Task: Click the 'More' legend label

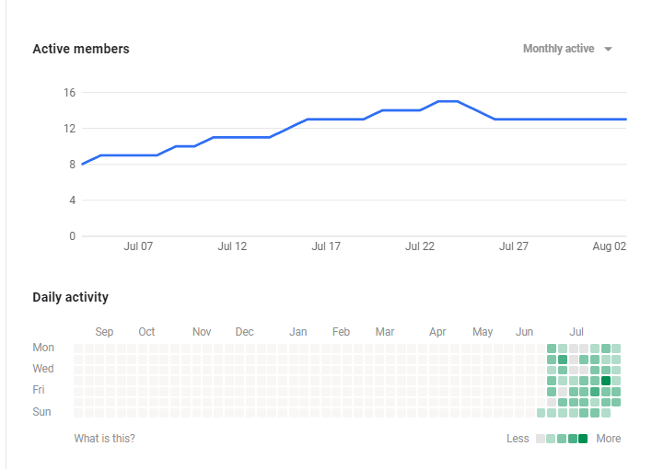Action: coord(608,439)
